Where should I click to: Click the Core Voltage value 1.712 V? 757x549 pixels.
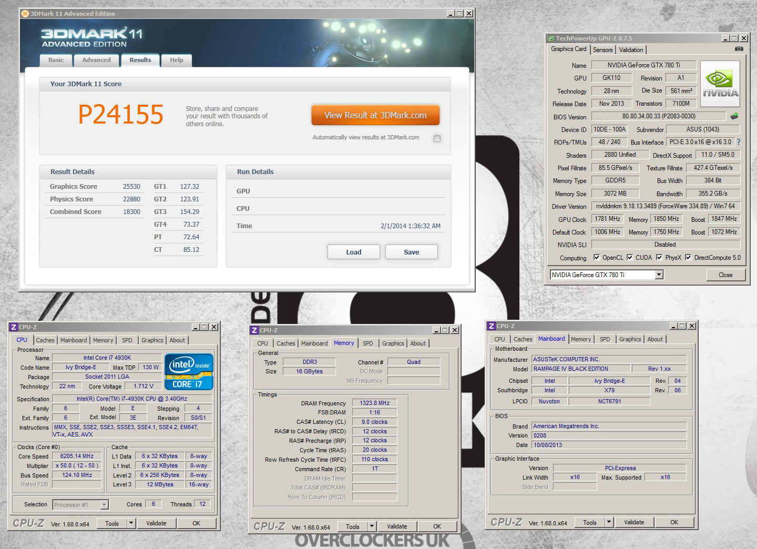[x=144, y=387]
